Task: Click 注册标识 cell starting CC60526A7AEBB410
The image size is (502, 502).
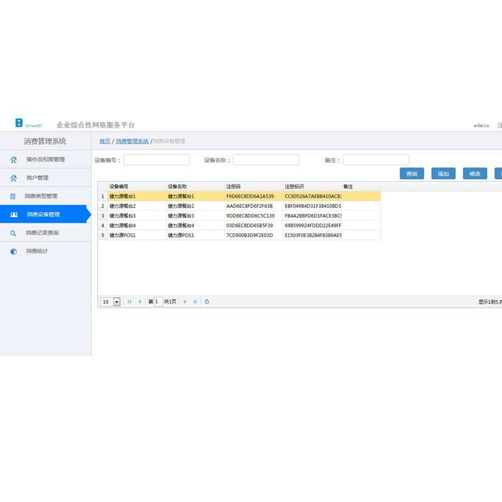Action: click(312, 196)
